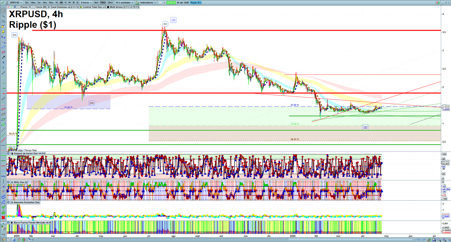Switch to the W weekly timeframe

point(70,3)
